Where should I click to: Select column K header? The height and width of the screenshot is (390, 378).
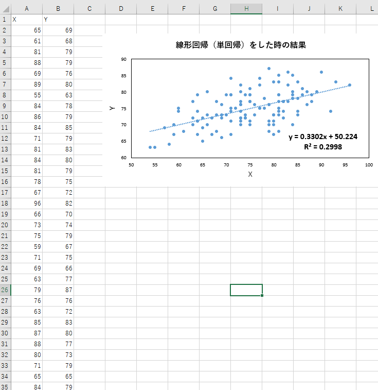(x=340, y=9)
